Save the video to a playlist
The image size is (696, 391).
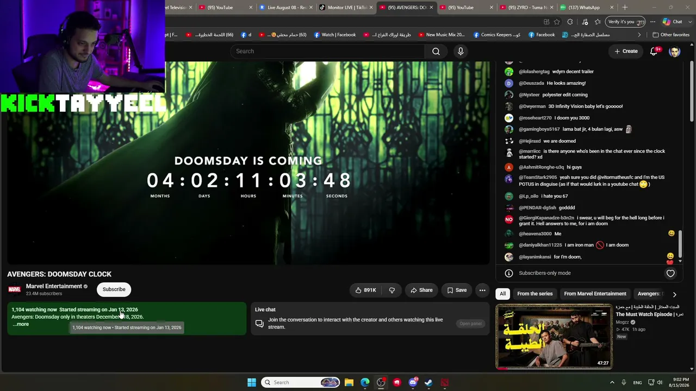point(457,290)
